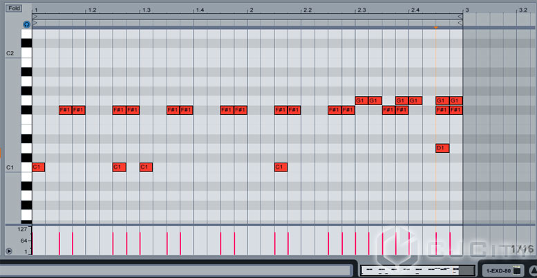The image size is (537, 278).
Task: Click the triangle toggle at bottom right corner
Action: [534, 271]
